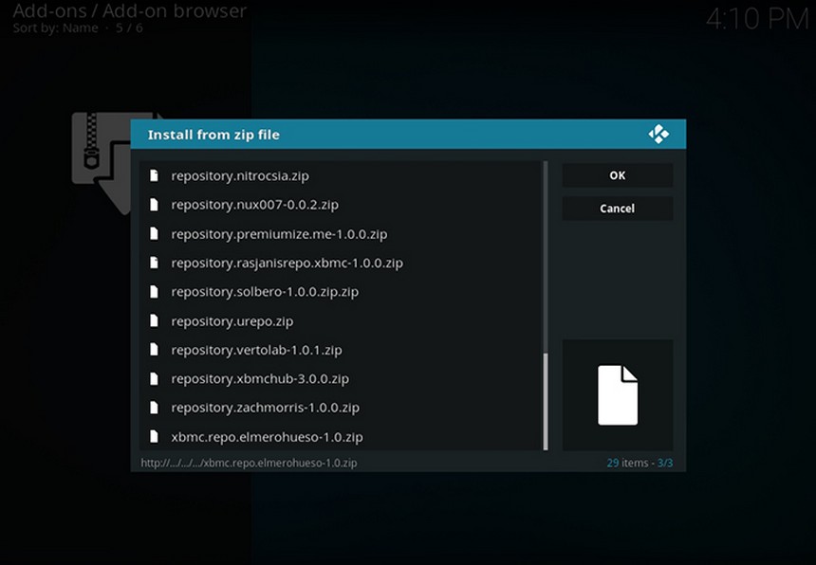Click file icon next to repository.nitrocsia.zip
This screenshot has height=565, width=816.
[154, 175]
